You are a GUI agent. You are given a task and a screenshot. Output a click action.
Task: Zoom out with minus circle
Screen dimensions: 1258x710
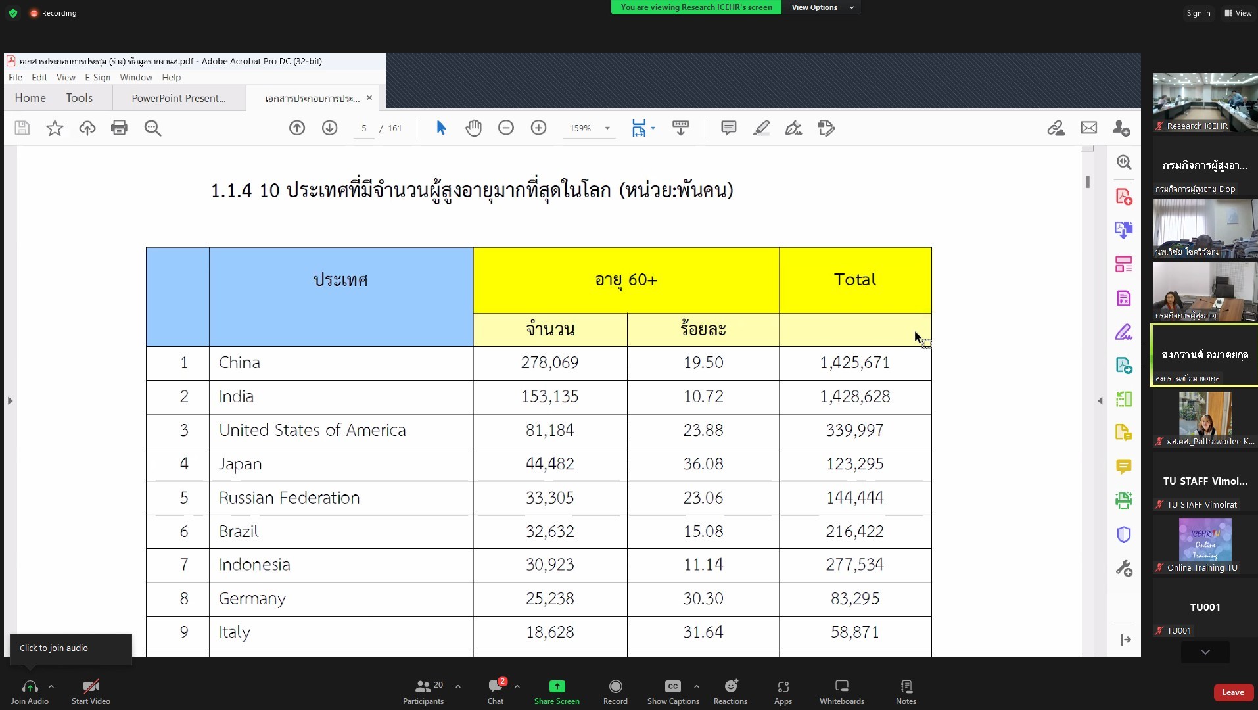tap(506, 128)
